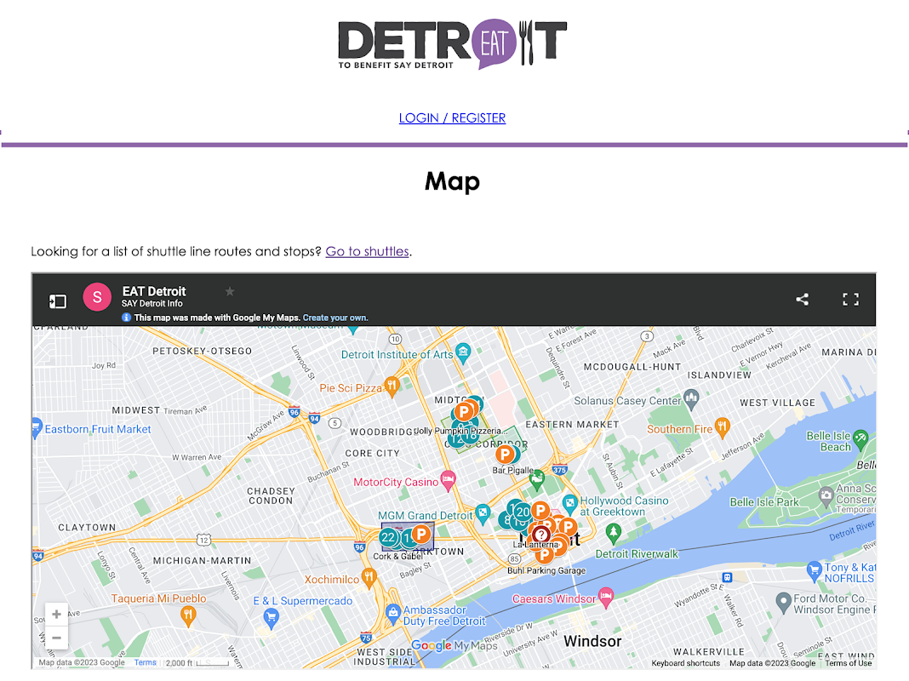
Task: Click the Windsor city label
Action: [x=592, y=641]
